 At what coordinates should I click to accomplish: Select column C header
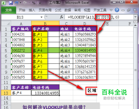[66, 24]
